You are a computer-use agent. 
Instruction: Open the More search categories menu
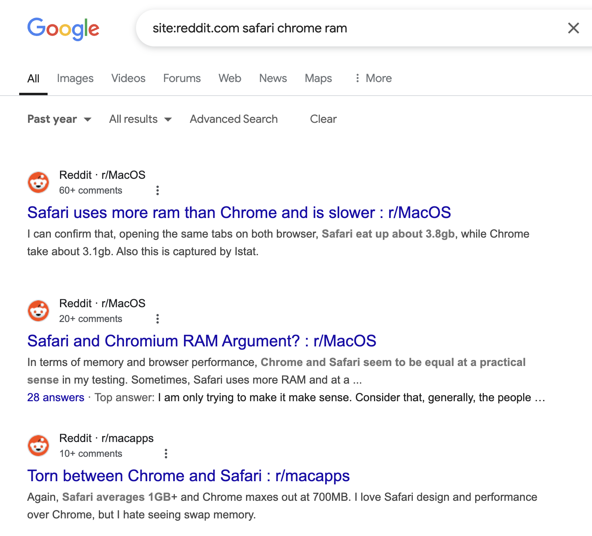(x=374, y=78)
